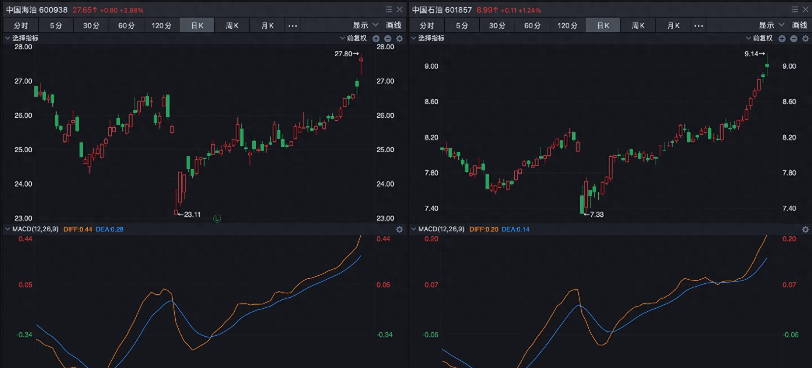Open MACD settings gear in 中国石油 panel
812x368 pixels.
tap(805, 230)
